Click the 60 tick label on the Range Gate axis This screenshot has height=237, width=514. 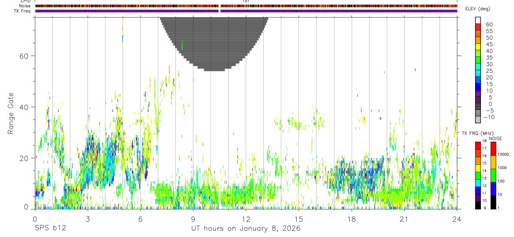23,56
